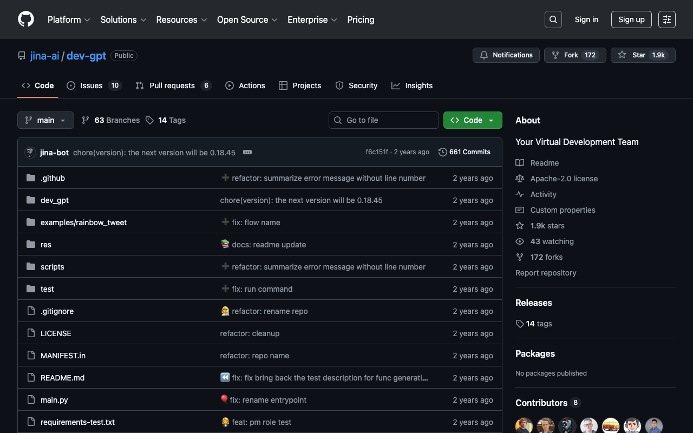Click the first contributor avatar

tap(524, 425)
